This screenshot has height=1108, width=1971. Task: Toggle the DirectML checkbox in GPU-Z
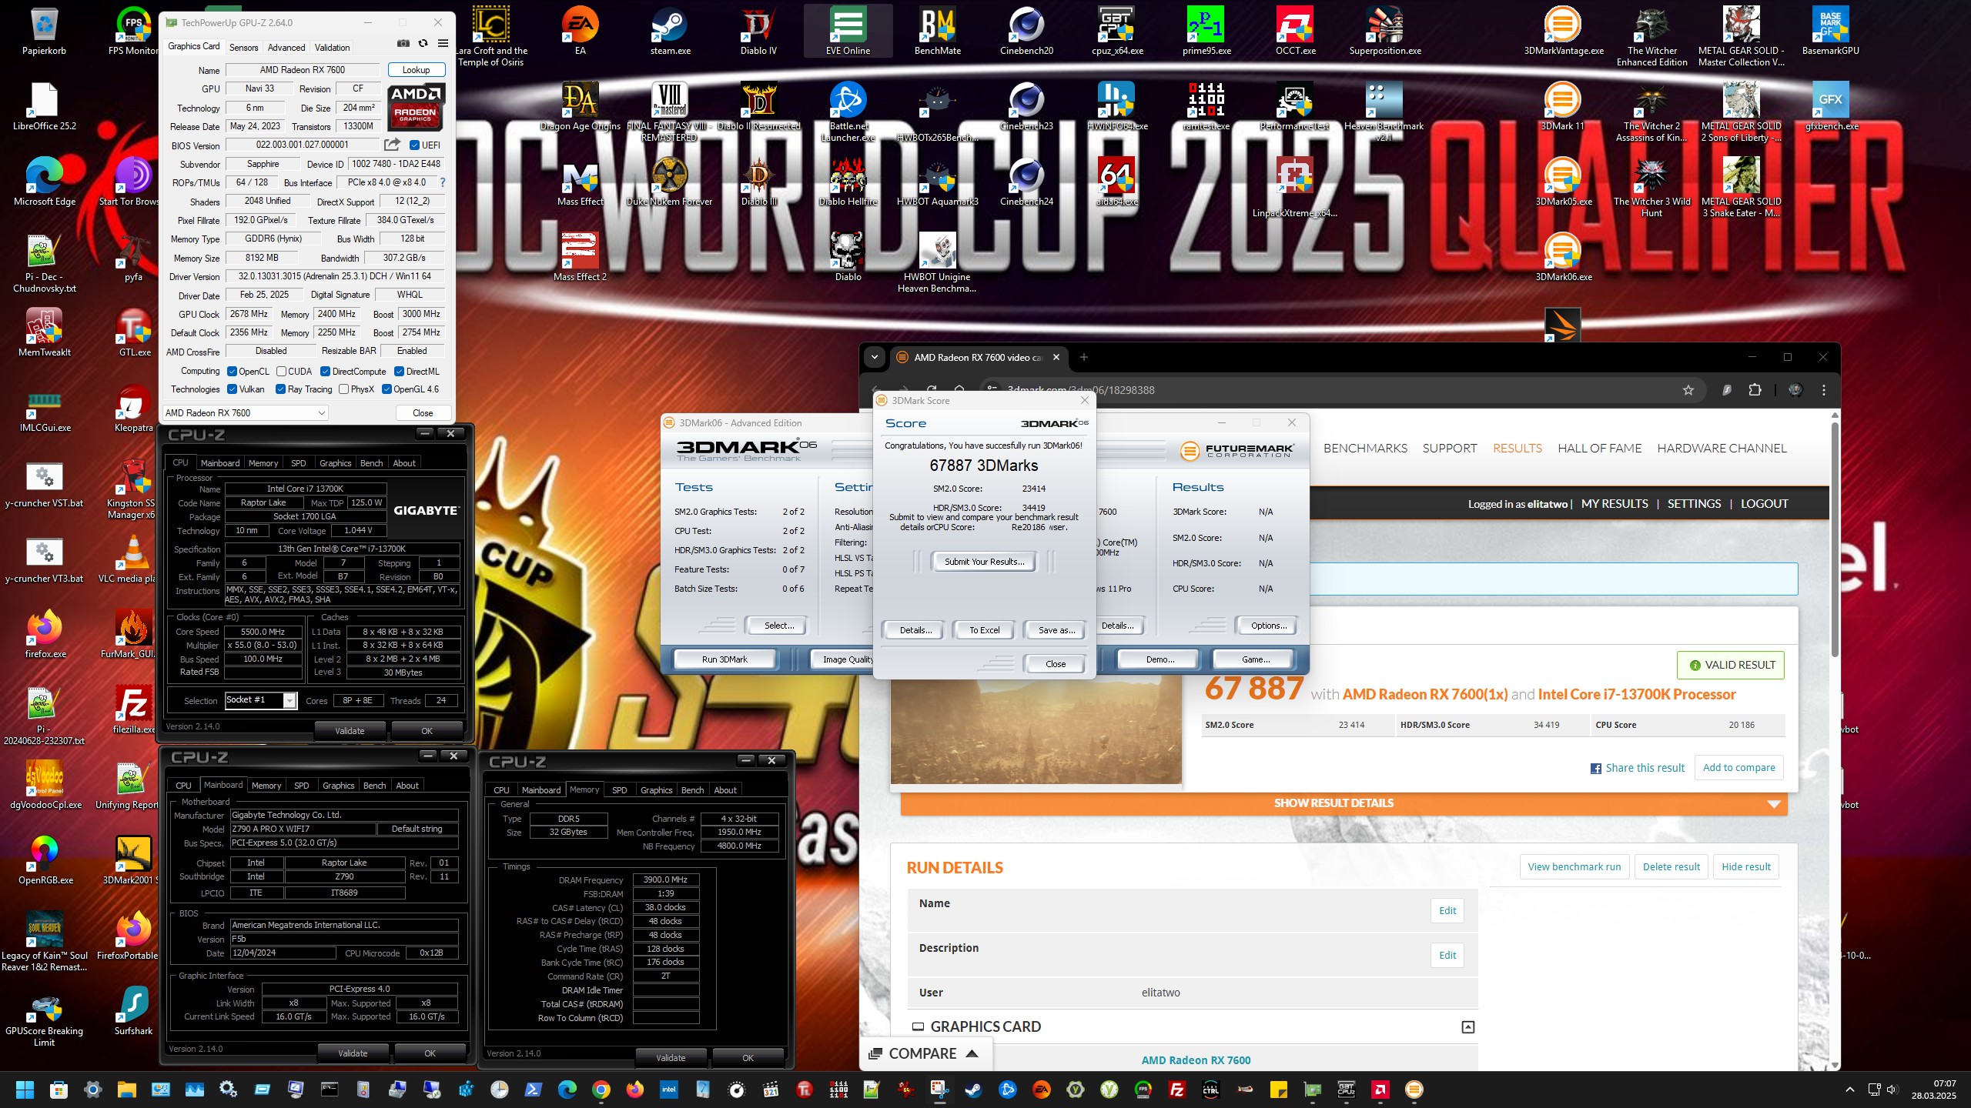[399, 372]
